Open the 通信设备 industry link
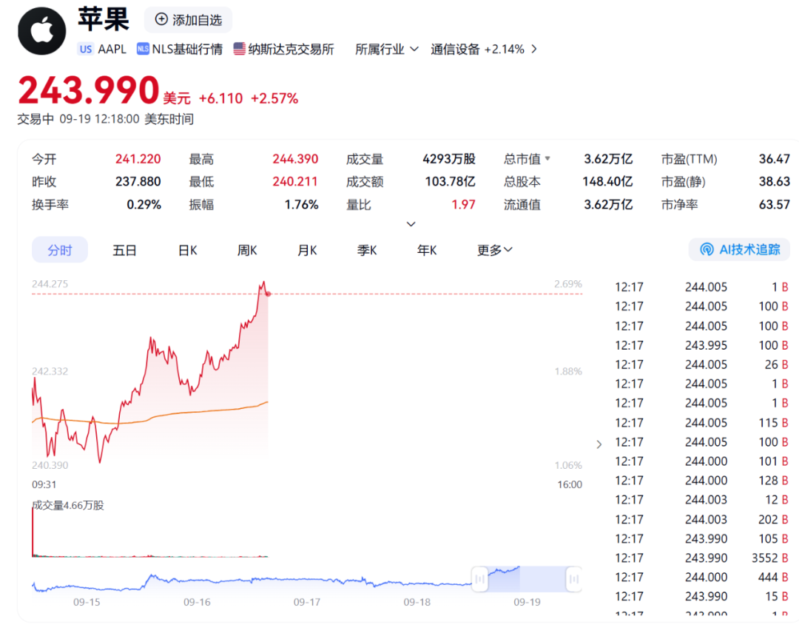This screenshot has width=799, height=633. [x=456, y=50]
